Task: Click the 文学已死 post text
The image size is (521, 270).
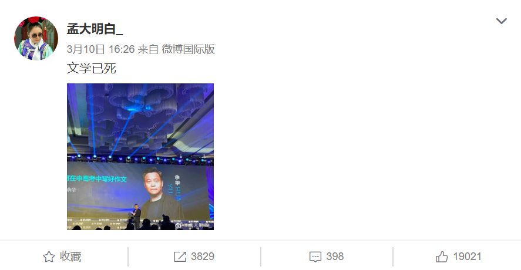Action: click(x=92, y=69)
